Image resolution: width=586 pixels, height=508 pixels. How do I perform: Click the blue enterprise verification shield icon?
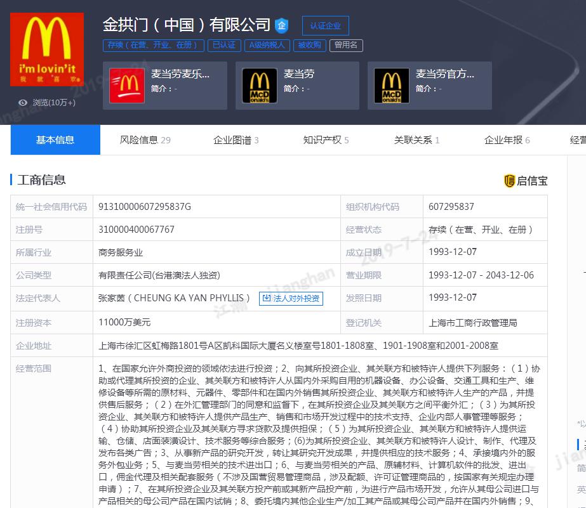click(281, 25)
